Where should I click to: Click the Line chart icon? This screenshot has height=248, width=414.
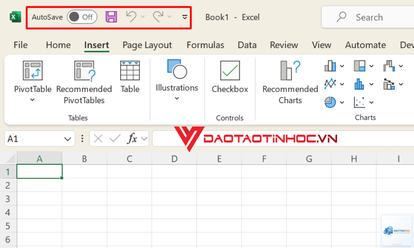[x=330, y=84]
